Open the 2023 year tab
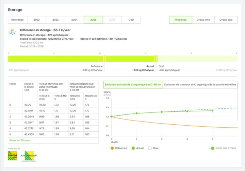This screenshot has height=171, width=245. [x=55, y=20]
